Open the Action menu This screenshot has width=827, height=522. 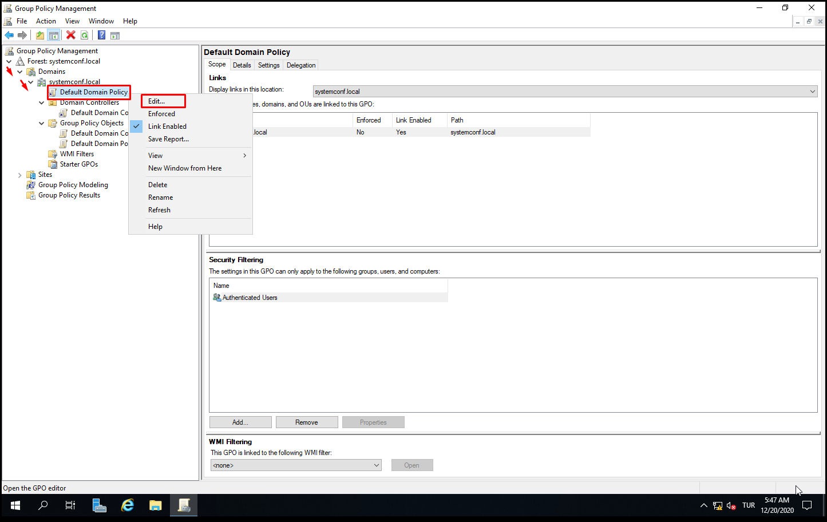(46, 21)
